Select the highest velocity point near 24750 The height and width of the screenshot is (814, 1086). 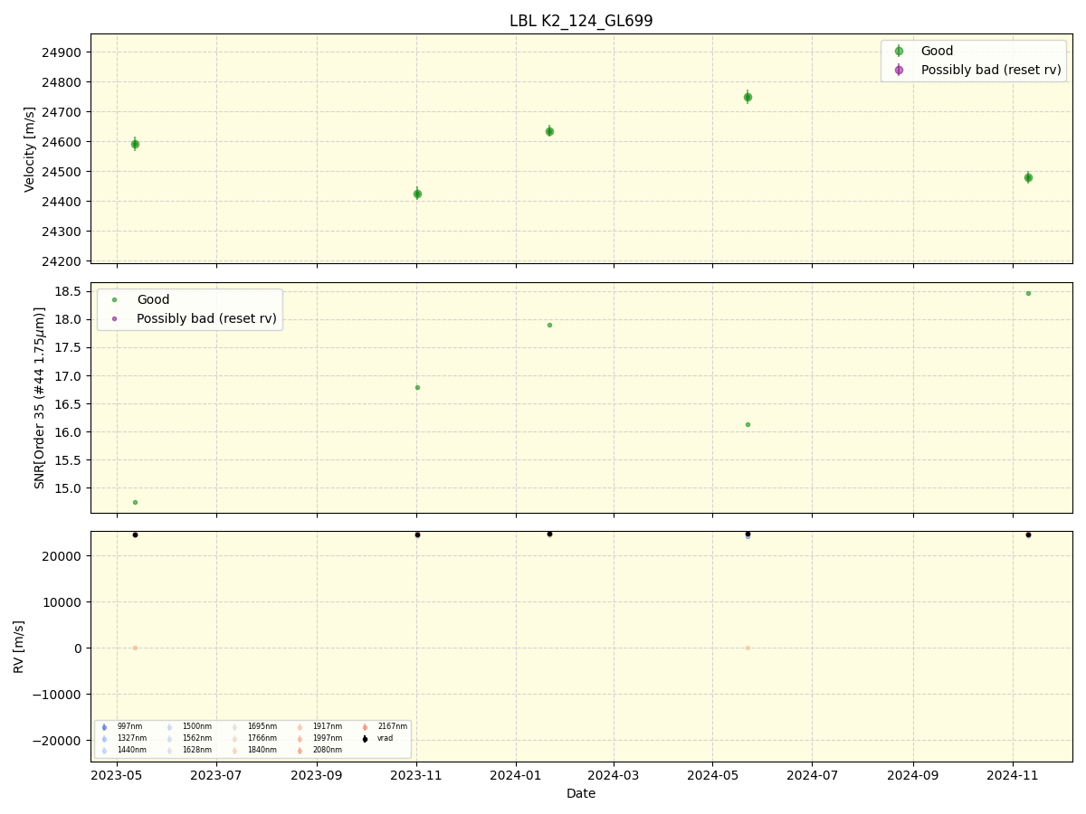tap(748, 97)
